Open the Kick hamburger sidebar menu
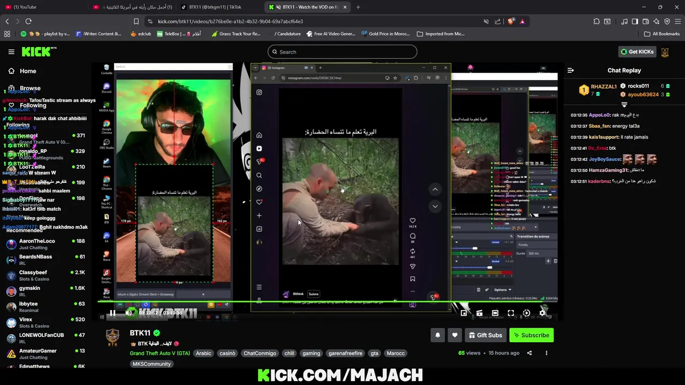 click(x=11, y=52)
